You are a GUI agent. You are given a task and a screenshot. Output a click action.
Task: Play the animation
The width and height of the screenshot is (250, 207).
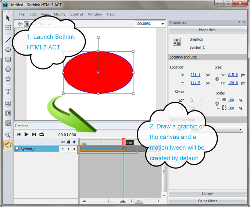coord(26,134)
